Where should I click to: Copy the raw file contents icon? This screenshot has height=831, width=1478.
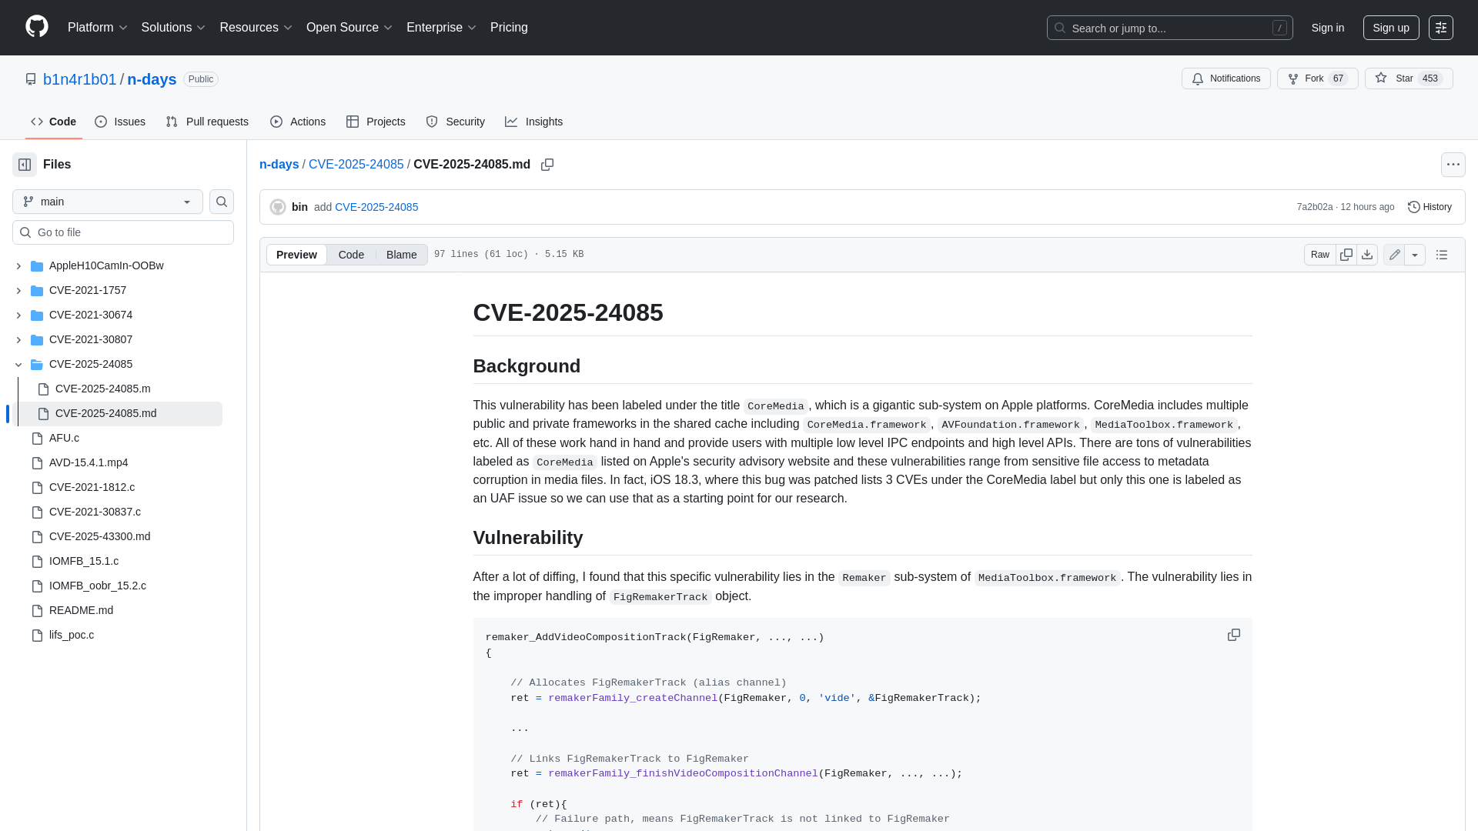click(1346, 254)
